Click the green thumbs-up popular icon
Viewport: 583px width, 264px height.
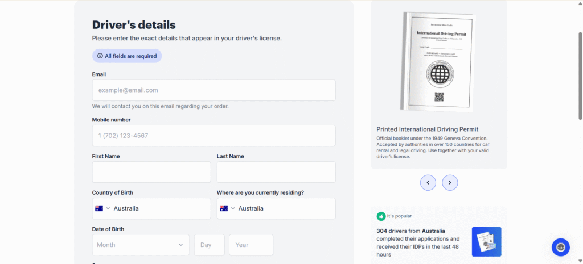coord(381,216)
